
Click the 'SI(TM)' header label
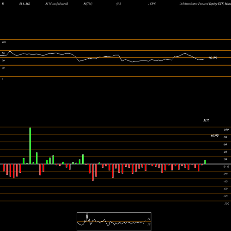(x=88, y=4)
